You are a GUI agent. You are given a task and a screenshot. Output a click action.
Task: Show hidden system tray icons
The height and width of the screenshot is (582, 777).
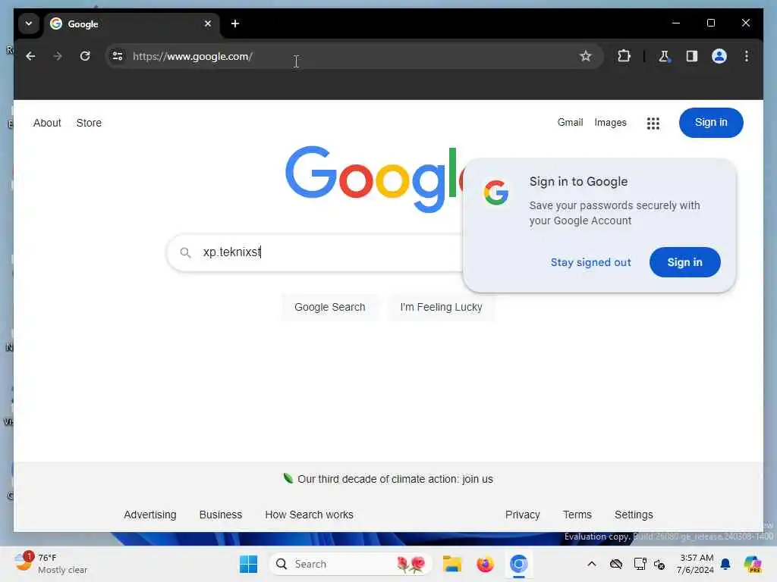click(591, 564)
